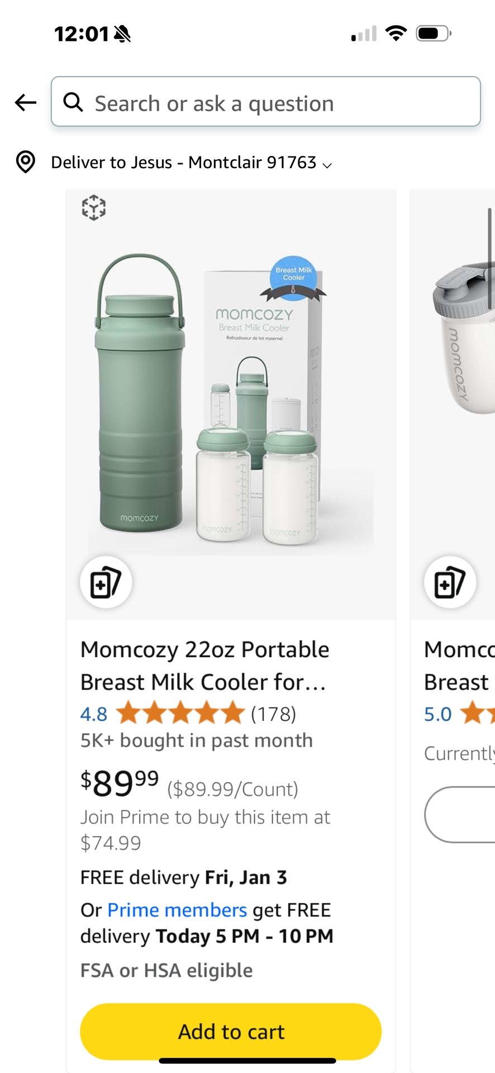
Task: Tap the search magnifying glass icon
Action: 73,102
